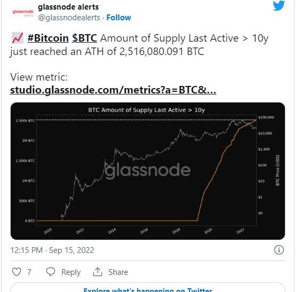This screenshot has height=292, width=302.
Task: Follow the glassnodealerts account
Action: coord(118,18)
